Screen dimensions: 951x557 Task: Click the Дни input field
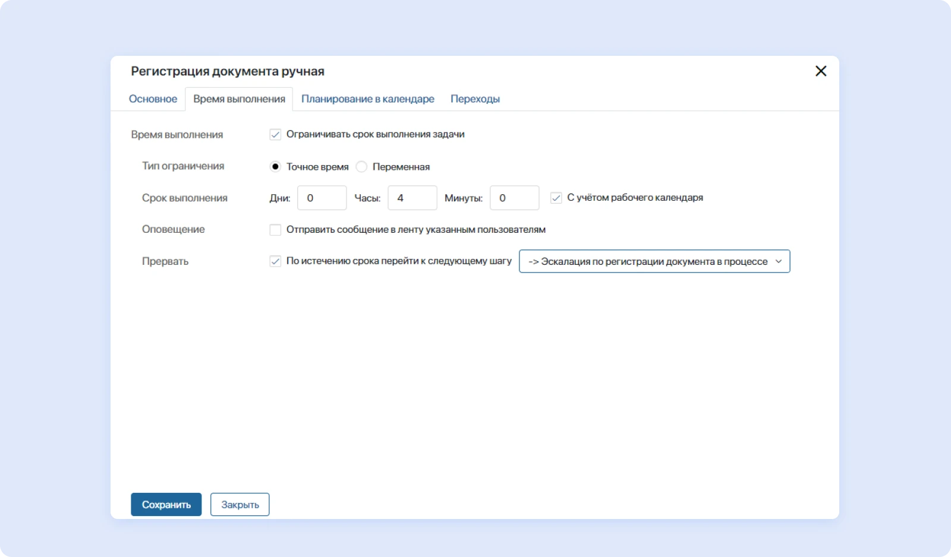[x=322, y=198]
